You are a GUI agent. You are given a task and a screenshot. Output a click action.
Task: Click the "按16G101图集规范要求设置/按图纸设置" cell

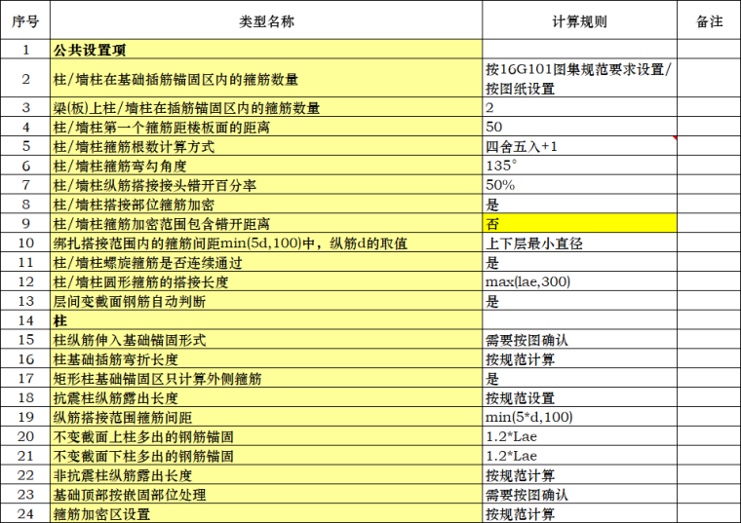(x=579, y=78)
